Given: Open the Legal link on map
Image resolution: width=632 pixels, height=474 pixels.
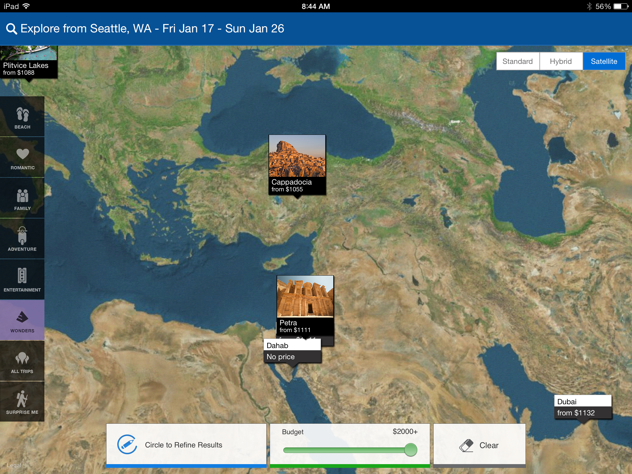Looking at the screenshot, I should coord(14,465).
